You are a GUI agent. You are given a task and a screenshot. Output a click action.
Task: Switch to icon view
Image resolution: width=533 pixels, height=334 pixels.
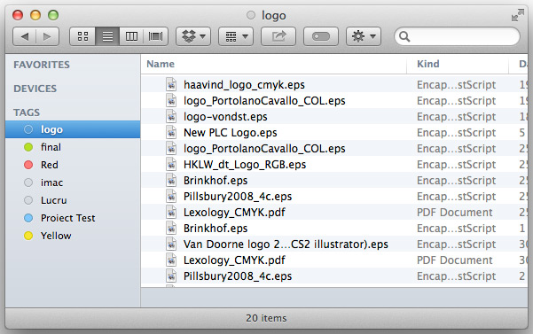pos(82,36)
